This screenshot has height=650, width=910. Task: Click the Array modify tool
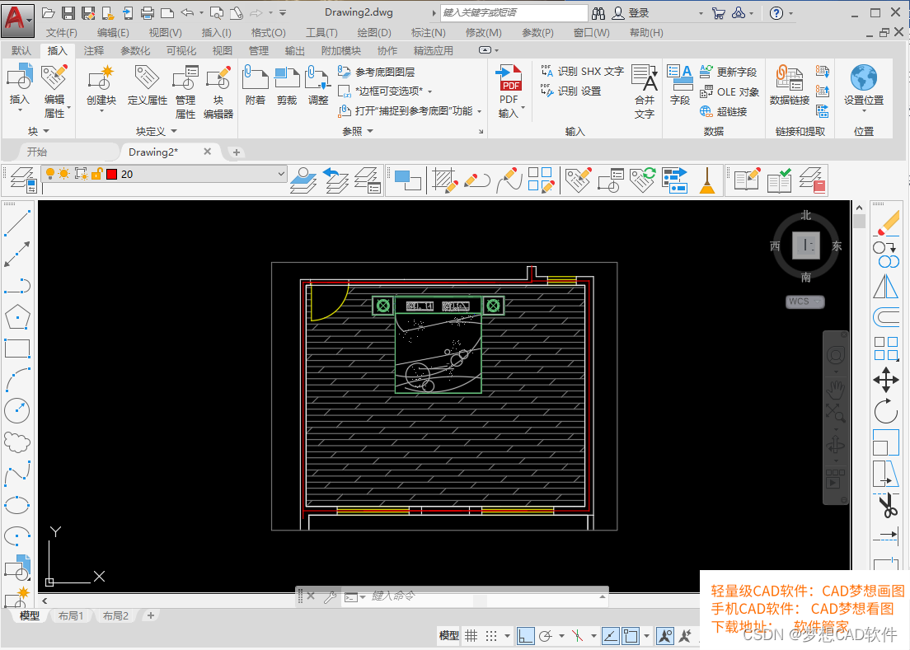886,348
